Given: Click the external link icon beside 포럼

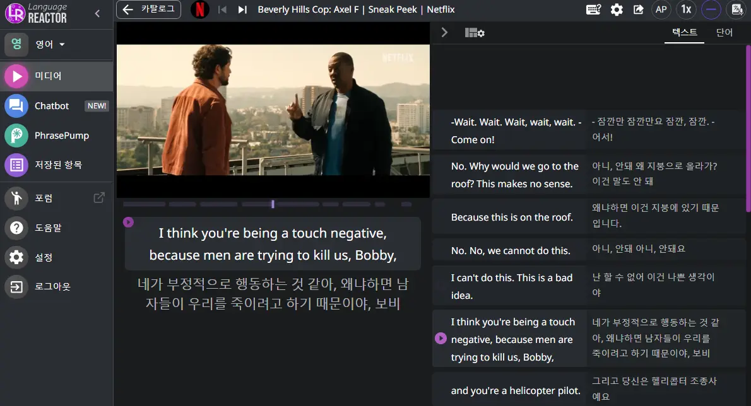Looking at the screenshot, I should pyautogui.click(x=99, y=197).
